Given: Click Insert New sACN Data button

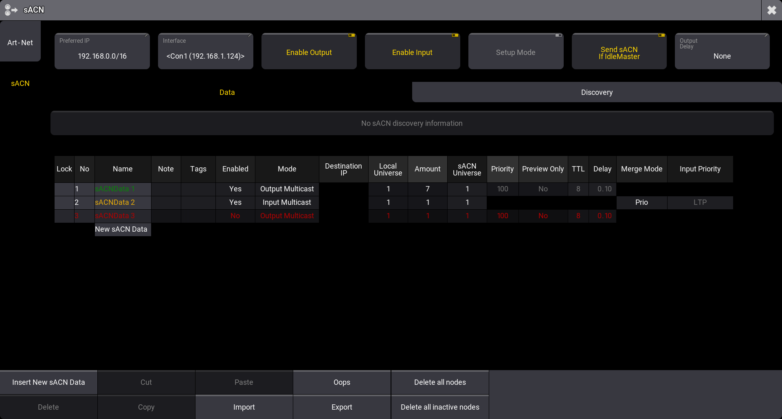Looking at the screenshot, I should (x=48, y=382).
